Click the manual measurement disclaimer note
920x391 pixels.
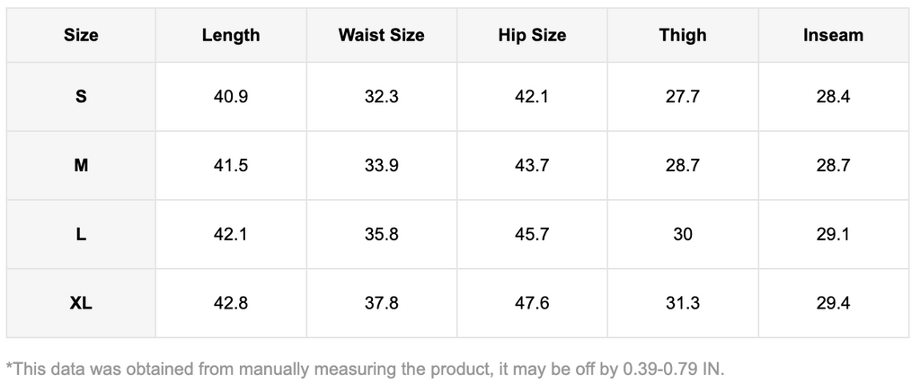(x=365, y=369)
